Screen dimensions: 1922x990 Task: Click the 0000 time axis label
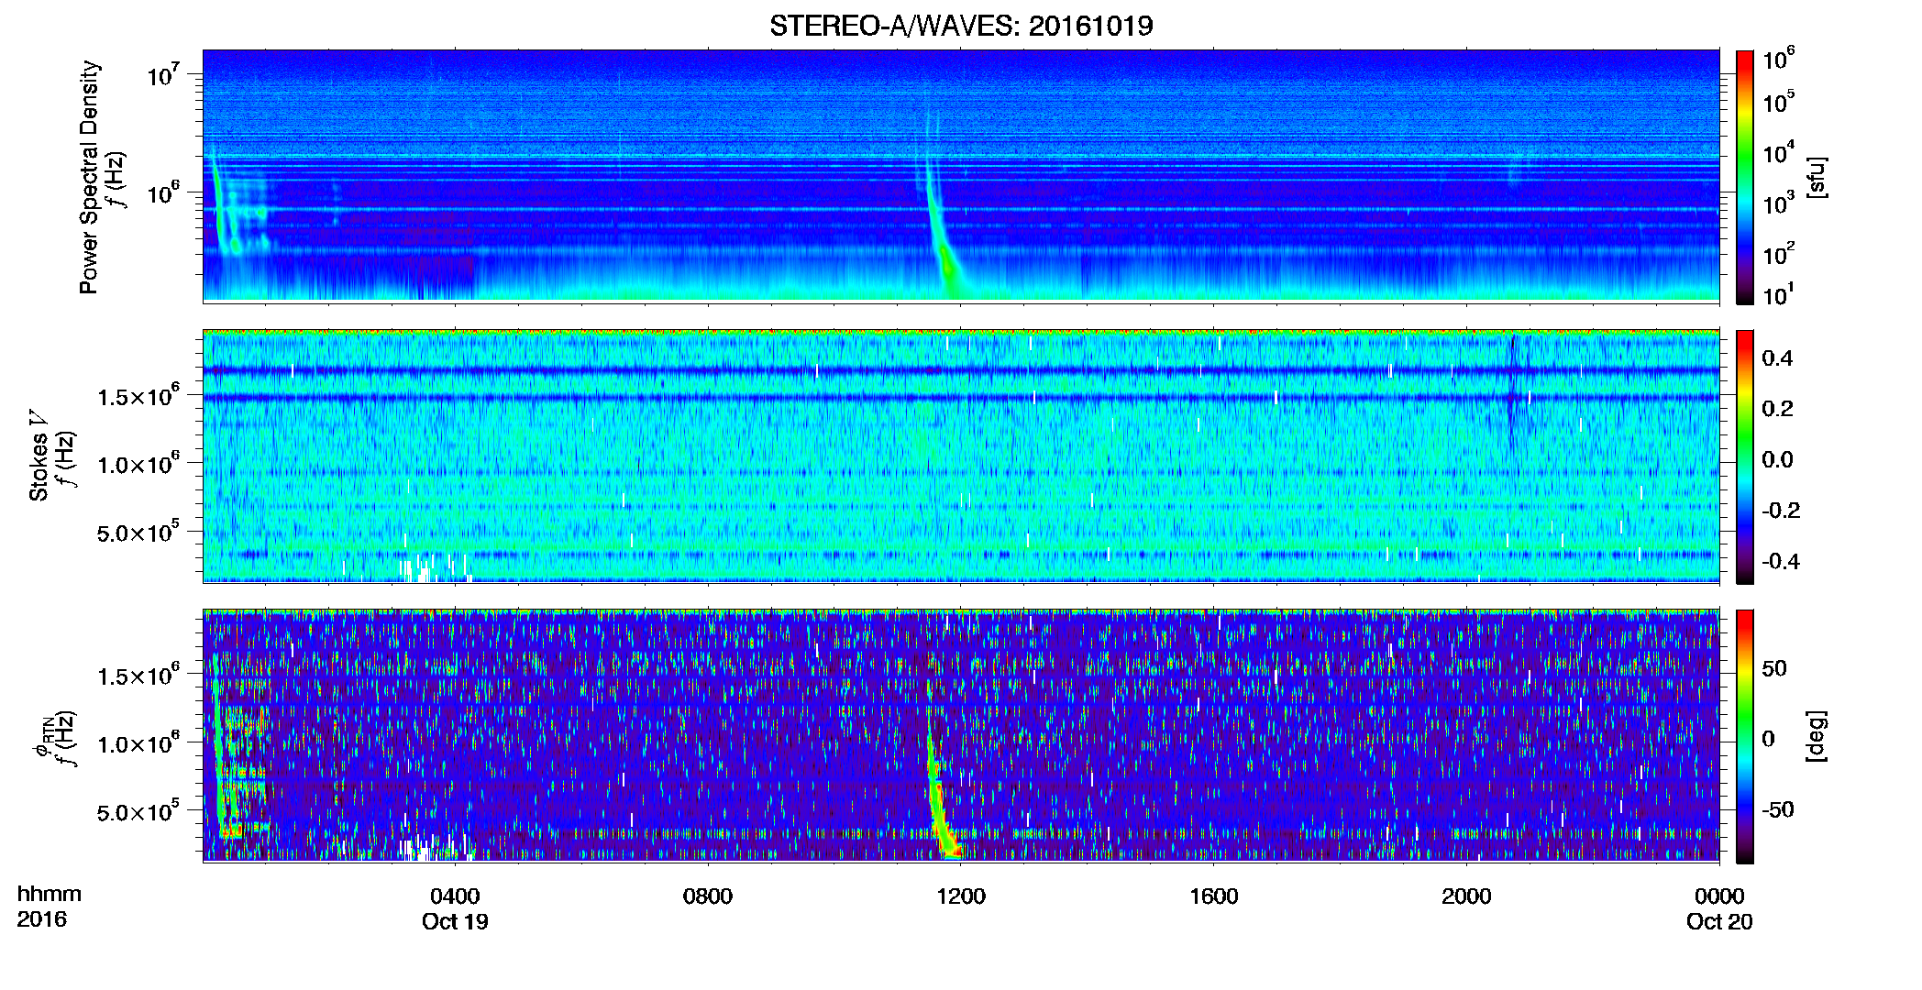1719,896
